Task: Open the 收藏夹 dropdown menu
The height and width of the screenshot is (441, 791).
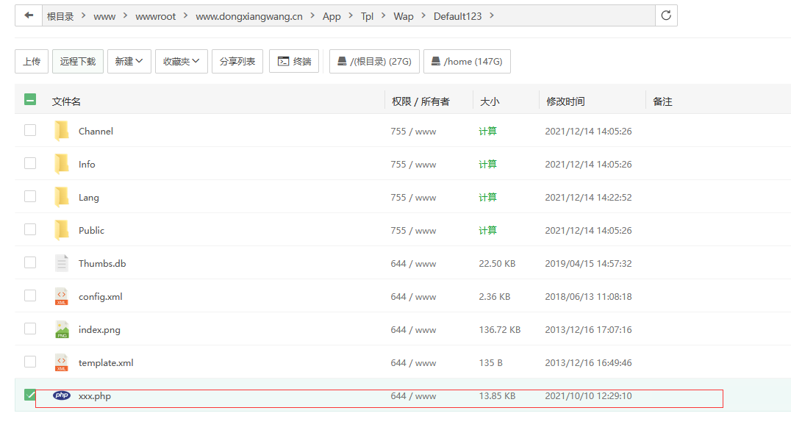Action: point(181,61)
